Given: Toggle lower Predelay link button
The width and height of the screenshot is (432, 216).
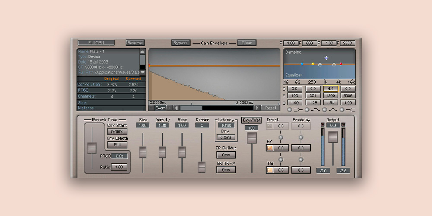Looking at the screenshot, I should pyautogui.click(x=301, y=159).
